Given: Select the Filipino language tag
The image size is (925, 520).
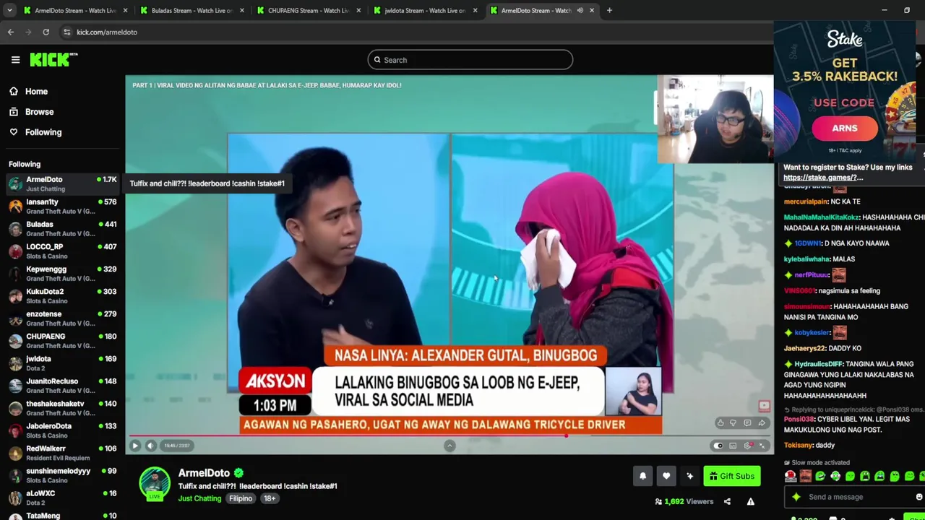Looking at the screenshot, I should pos(241,498).
